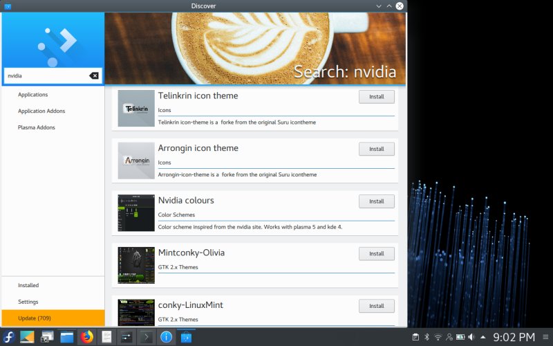Viewport: 553px width, 346px height.
Task: Click the 9:02 PM clock
Action: (514, 337)
